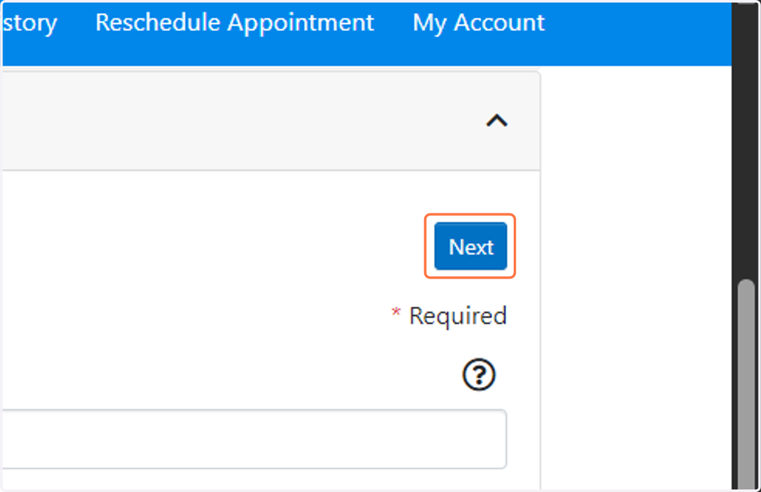Go to the My Account page
Viewport: 761px width, 492px height.
pyautogui.click(x=479, y=23)
